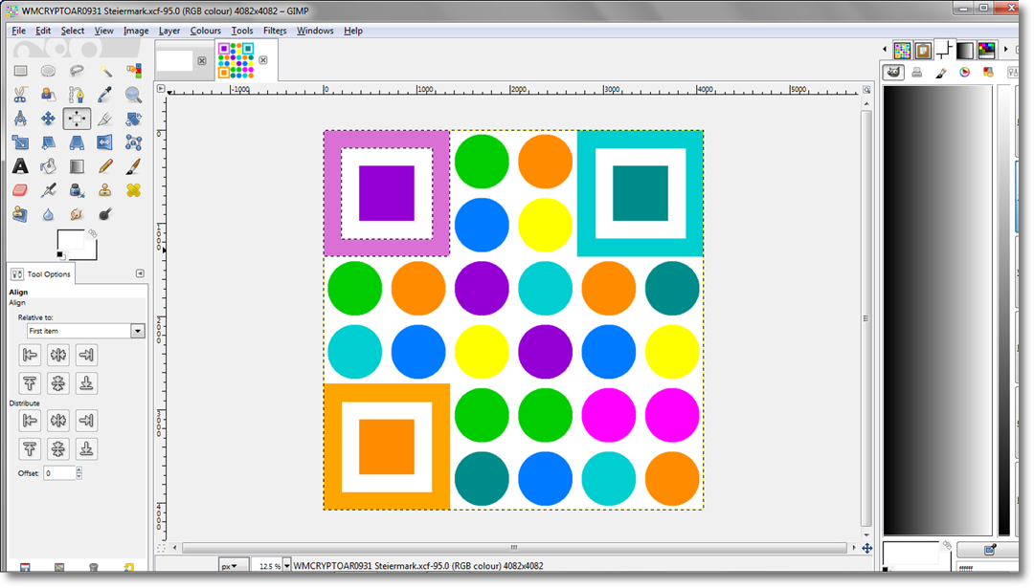
Task: Select the Scissors Select tool
Action: click(20, 95)
